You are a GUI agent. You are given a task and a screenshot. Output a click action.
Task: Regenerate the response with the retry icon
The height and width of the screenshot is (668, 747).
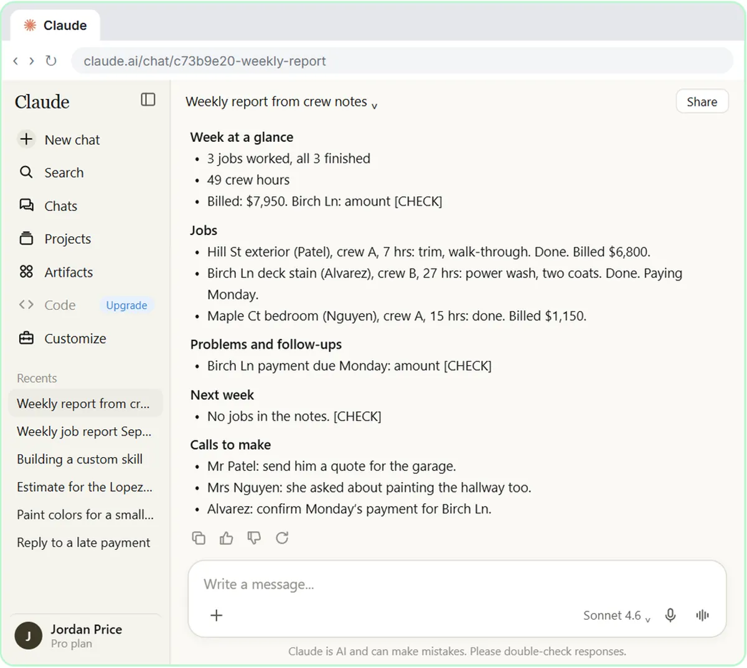tap(282, 538)
